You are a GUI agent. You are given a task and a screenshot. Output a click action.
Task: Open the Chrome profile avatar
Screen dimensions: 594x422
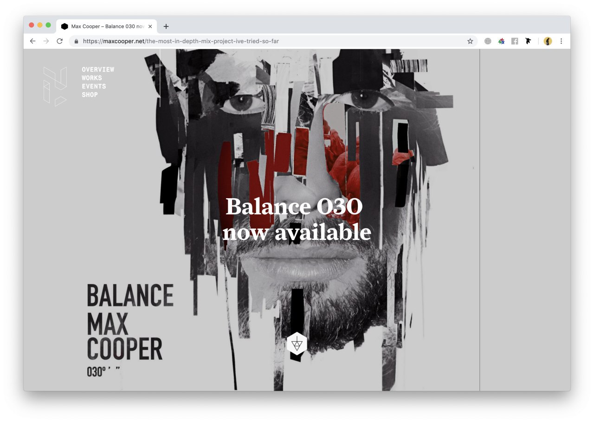(x=548, y=41)
